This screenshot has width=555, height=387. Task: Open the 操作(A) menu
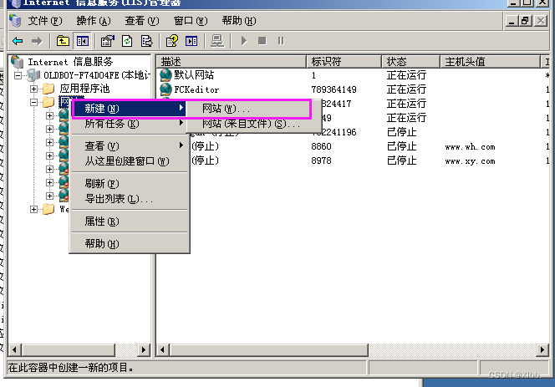click(94, 21)
